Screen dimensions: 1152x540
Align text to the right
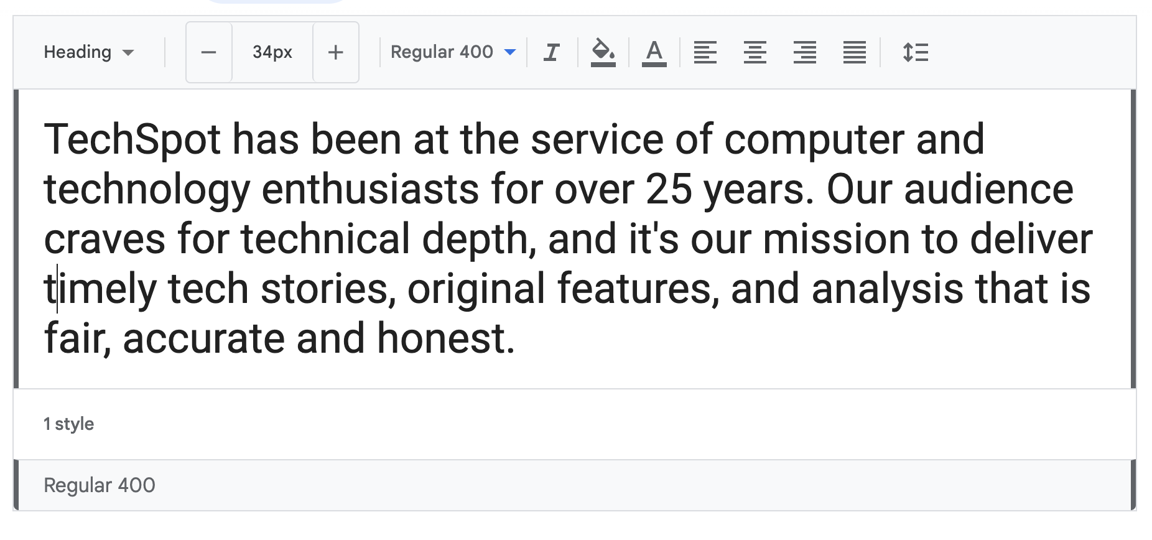coord(805,52)
